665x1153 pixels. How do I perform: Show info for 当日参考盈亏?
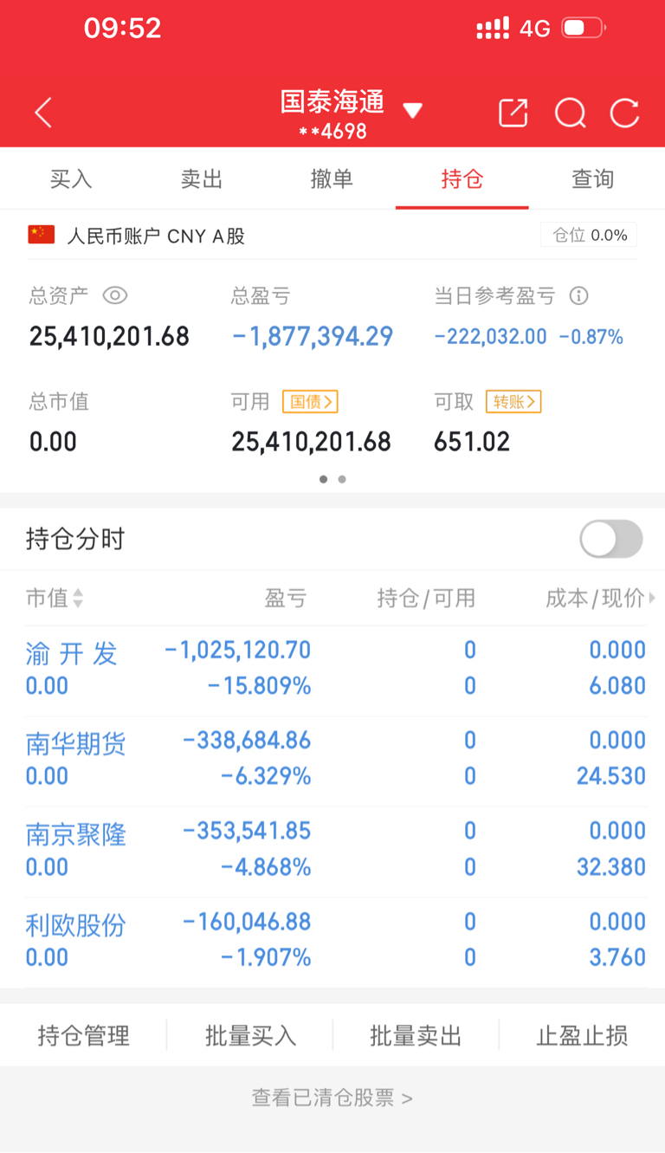click(x=578, y=295)
